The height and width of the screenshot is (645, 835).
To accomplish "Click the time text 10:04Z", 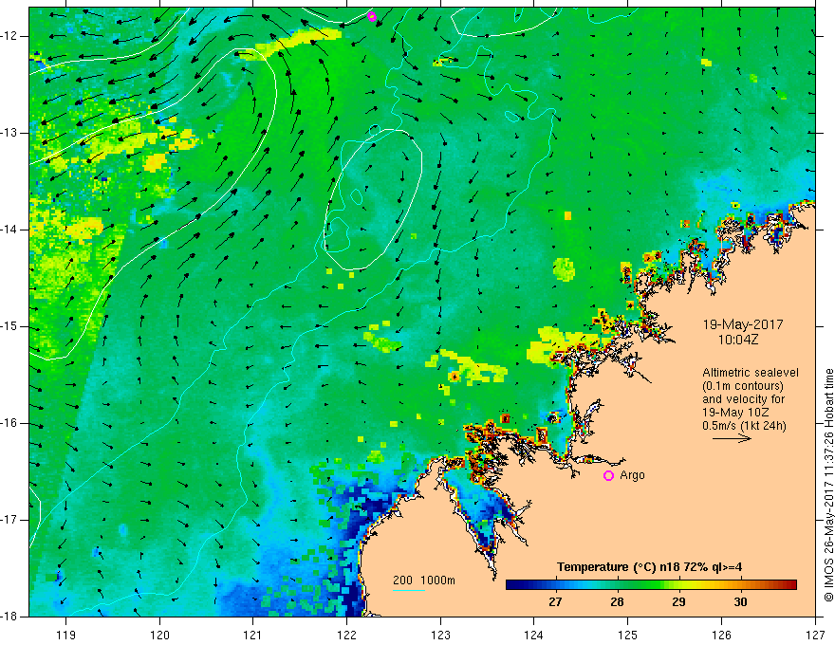I will tap(737, 340).
